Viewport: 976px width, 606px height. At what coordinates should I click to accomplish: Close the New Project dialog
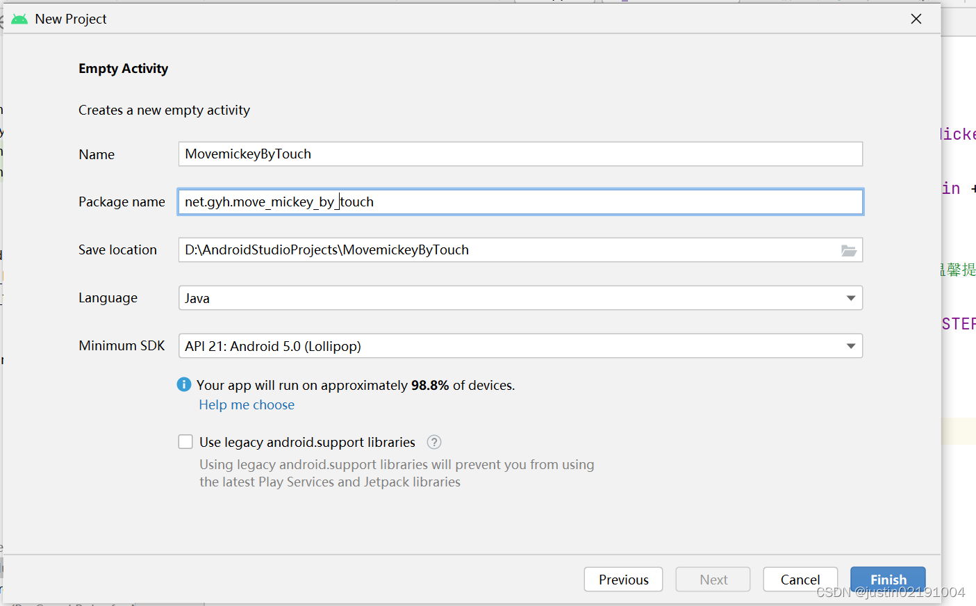pyautogui.click(x=916, y=19)
